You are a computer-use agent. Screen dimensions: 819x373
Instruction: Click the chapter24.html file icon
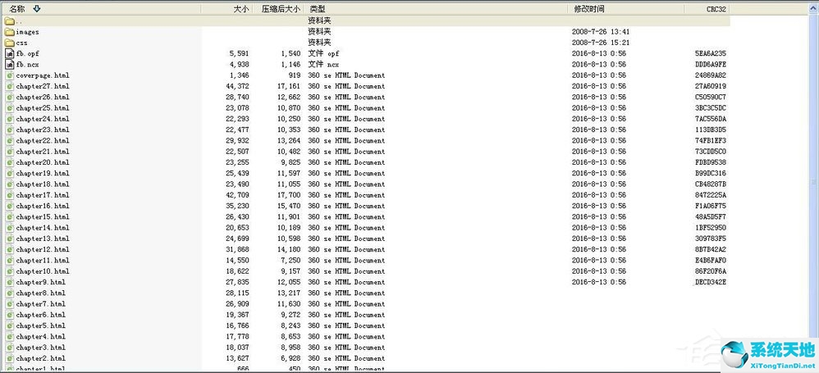9,119
